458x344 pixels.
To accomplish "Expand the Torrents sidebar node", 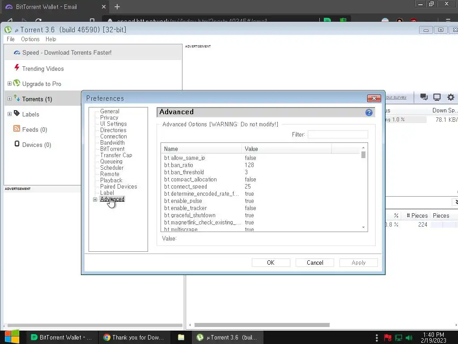I will click(10, 99).
